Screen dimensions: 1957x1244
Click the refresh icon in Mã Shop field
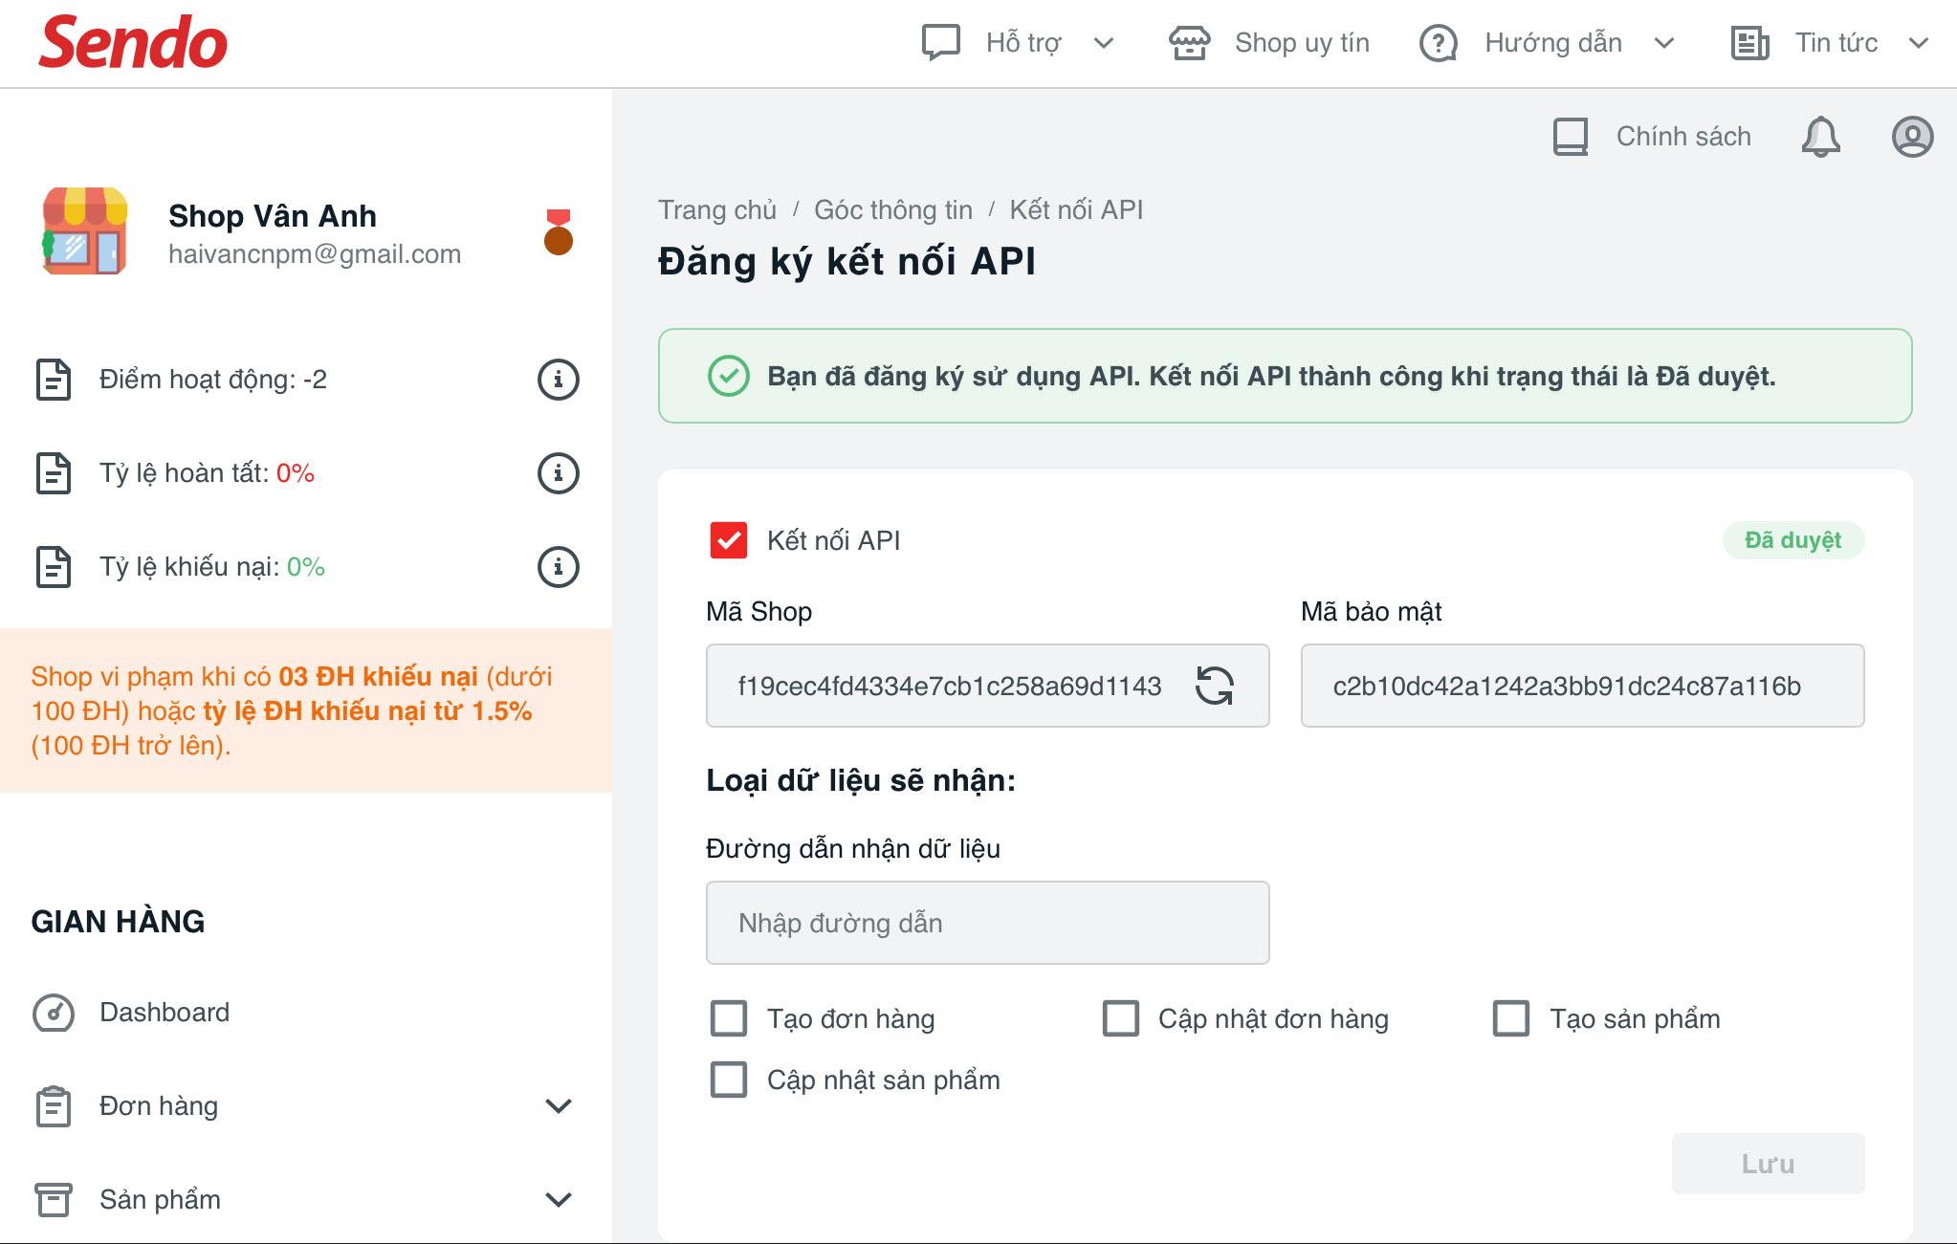pos(1215,686)
